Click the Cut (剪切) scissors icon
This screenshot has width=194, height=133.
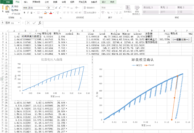pos(12,6)
